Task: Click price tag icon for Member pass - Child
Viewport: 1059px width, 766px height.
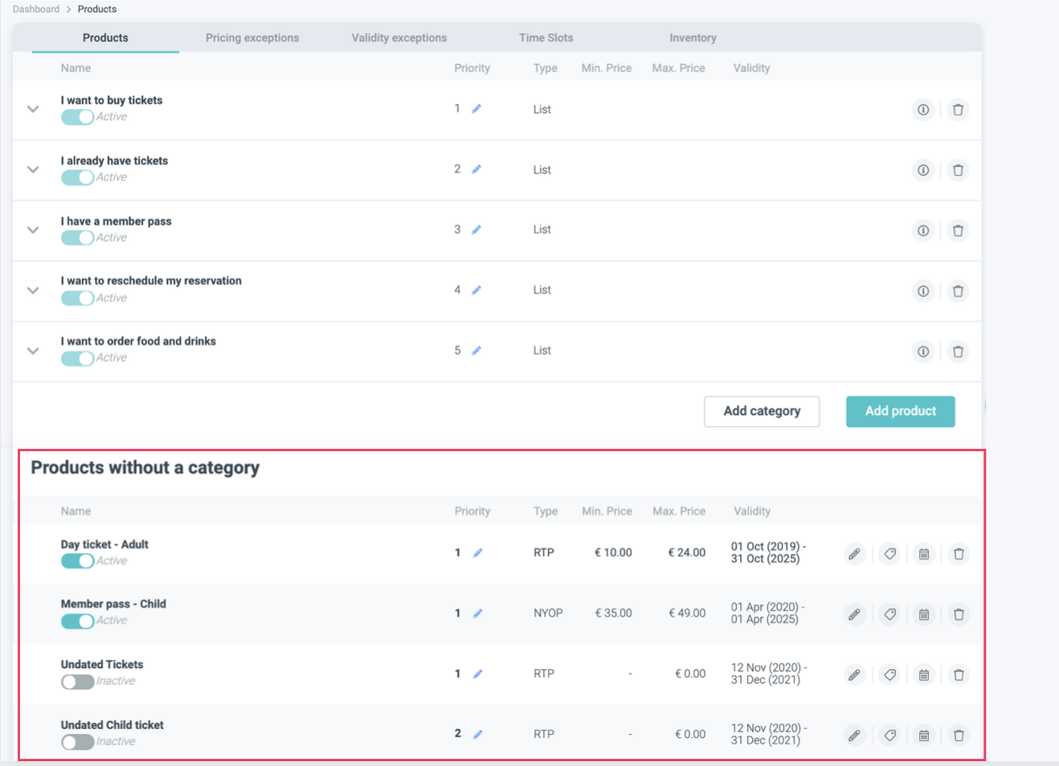Action: point(889,614)
